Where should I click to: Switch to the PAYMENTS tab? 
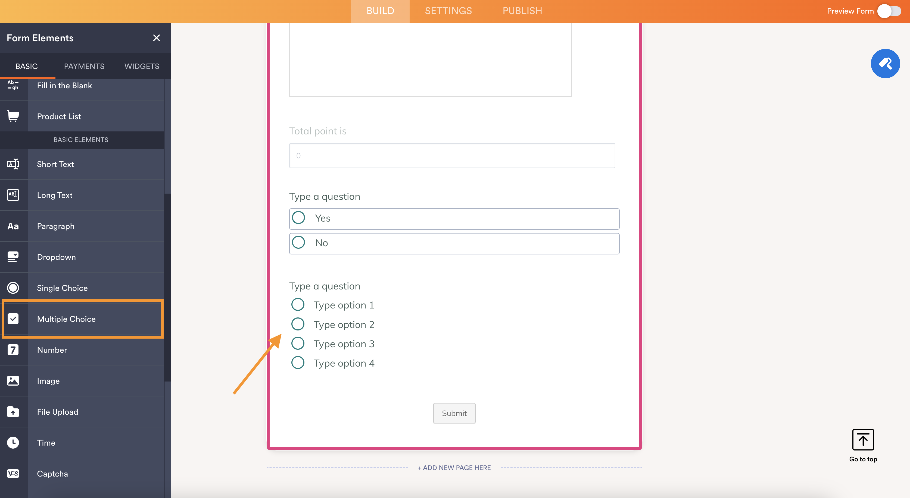(83, 66)
